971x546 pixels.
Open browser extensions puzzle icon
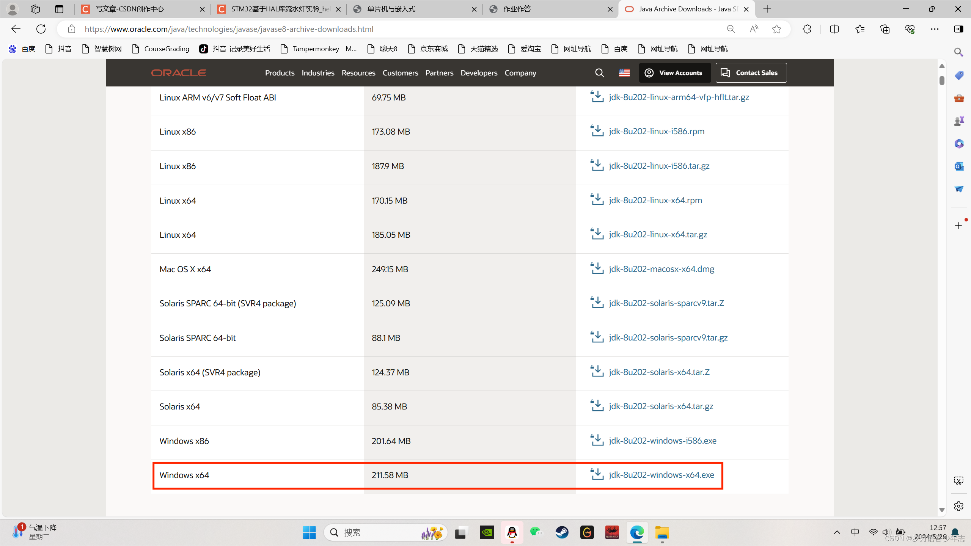click(x=807, y=29)
